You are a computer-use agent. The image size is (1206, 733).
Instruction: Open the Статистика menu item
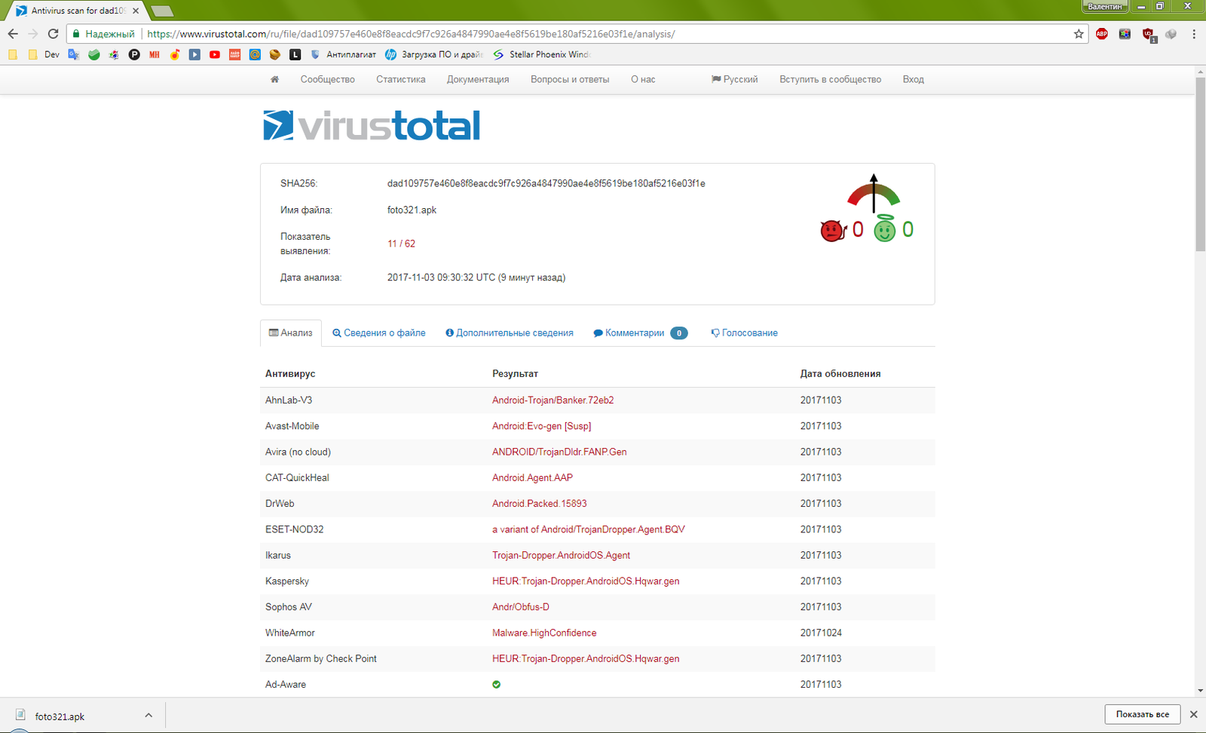401,79
